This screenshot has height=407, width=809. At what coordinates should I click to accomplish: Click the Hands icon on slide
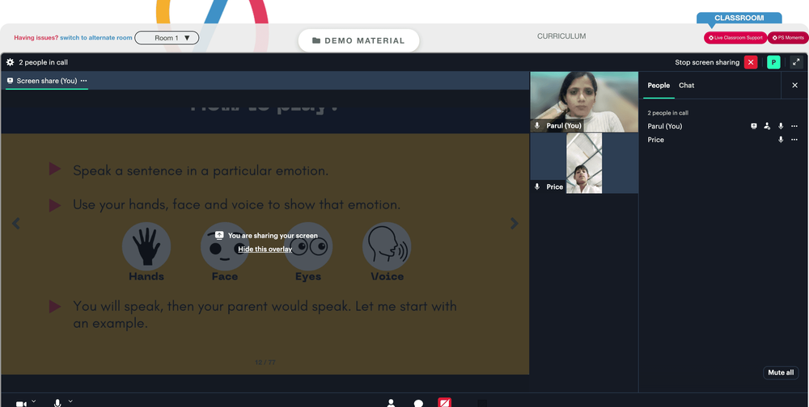[146, 246]
